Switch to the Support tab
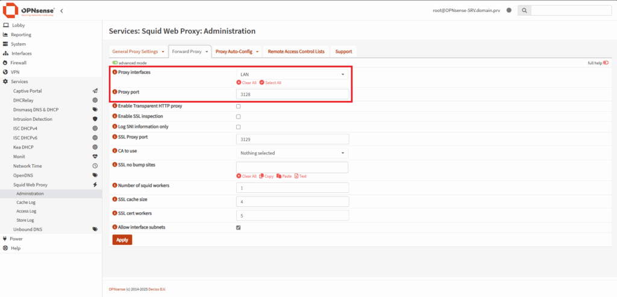 (343, 52)
